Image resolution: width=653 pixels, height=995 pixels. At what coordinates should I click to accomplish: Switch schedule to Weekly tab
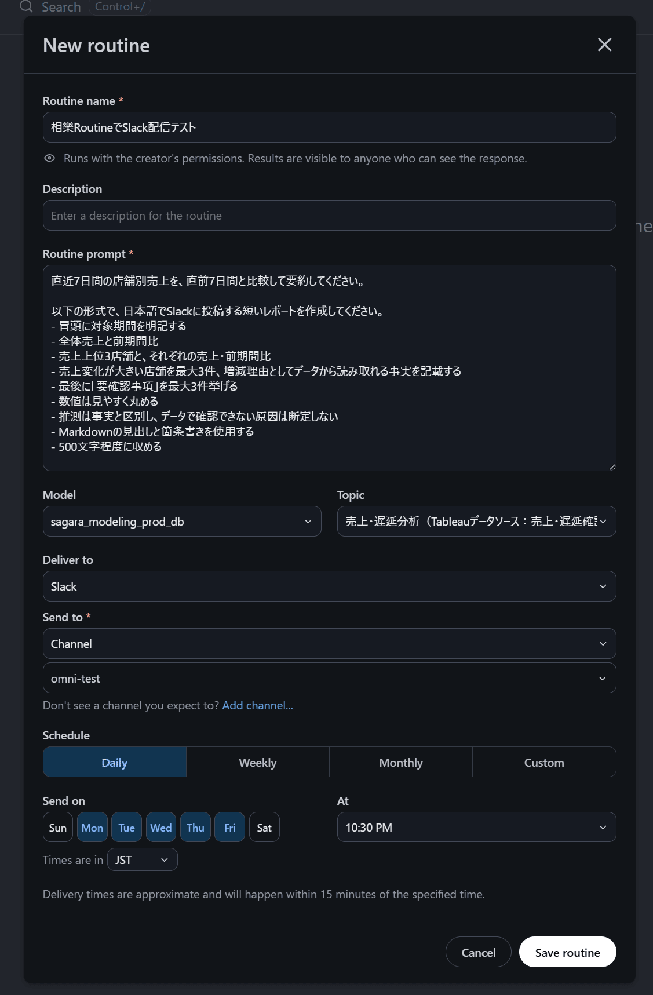[258, 763]
